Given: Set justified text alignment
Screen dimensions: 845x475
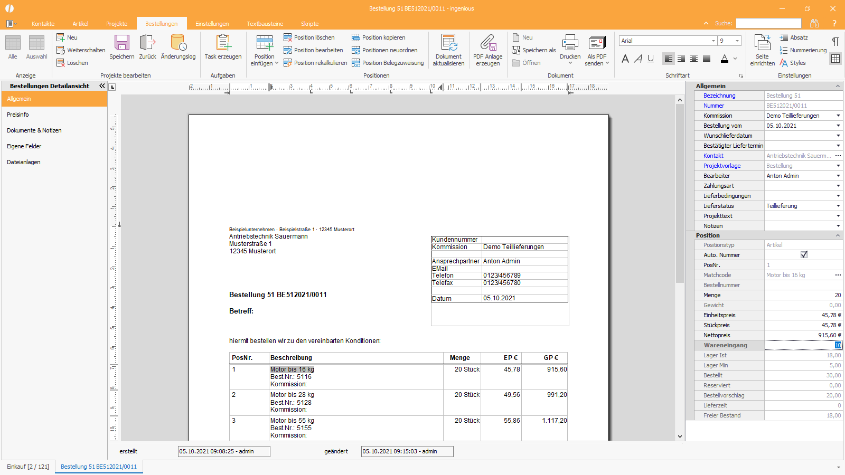Looking at the screenshot, I should pyautogui.click(x=707, y=59).
